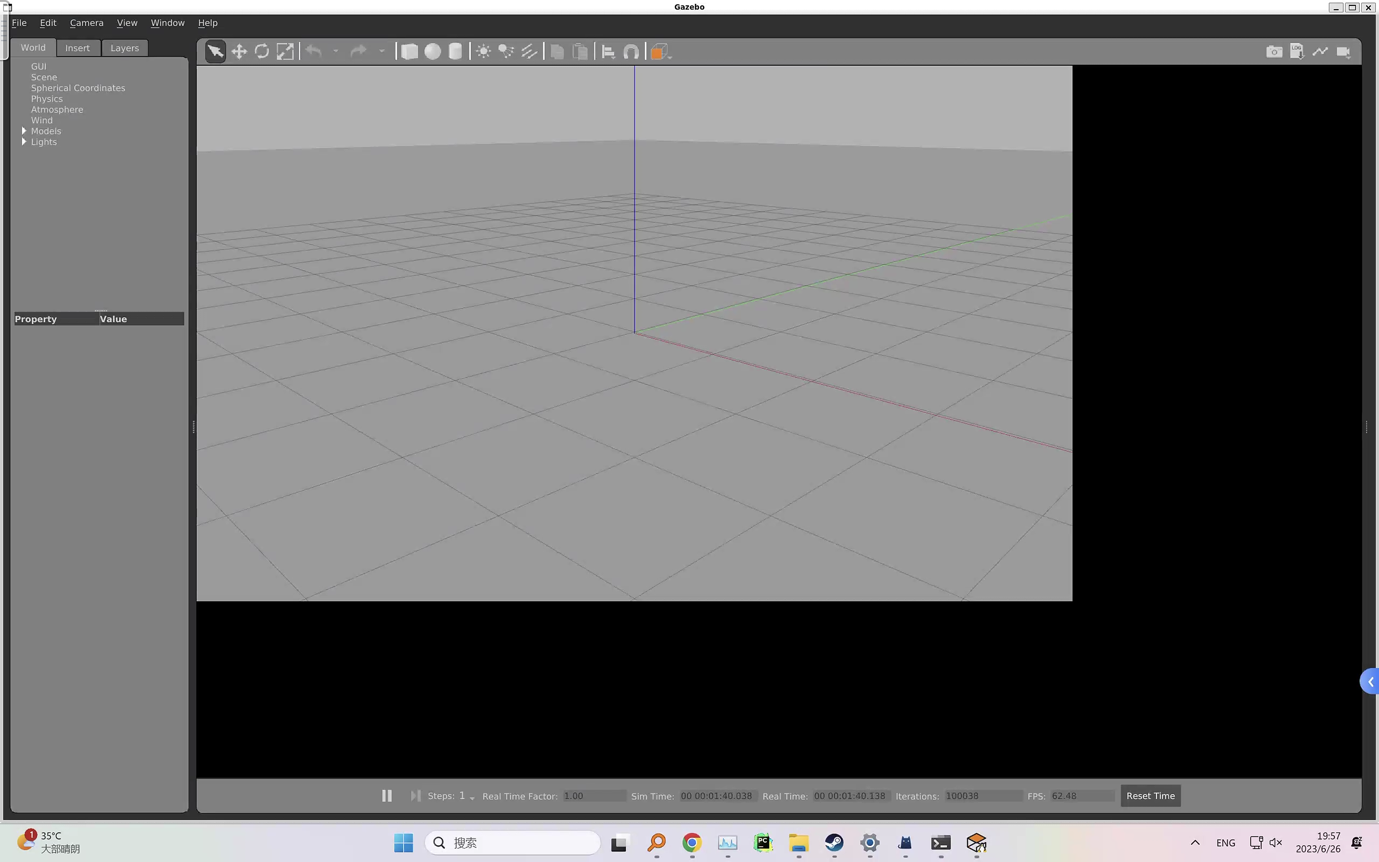Viewport: 1379px width, 862px height.
Task: Switch to the Insert tab
Action: coord(78,48)
